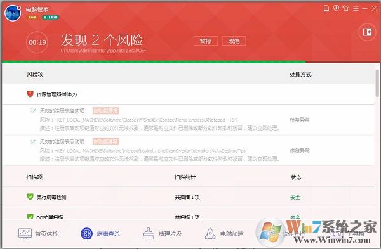
Task: Click the scanned path C:\Users\Administrator text
Action: 104,51
